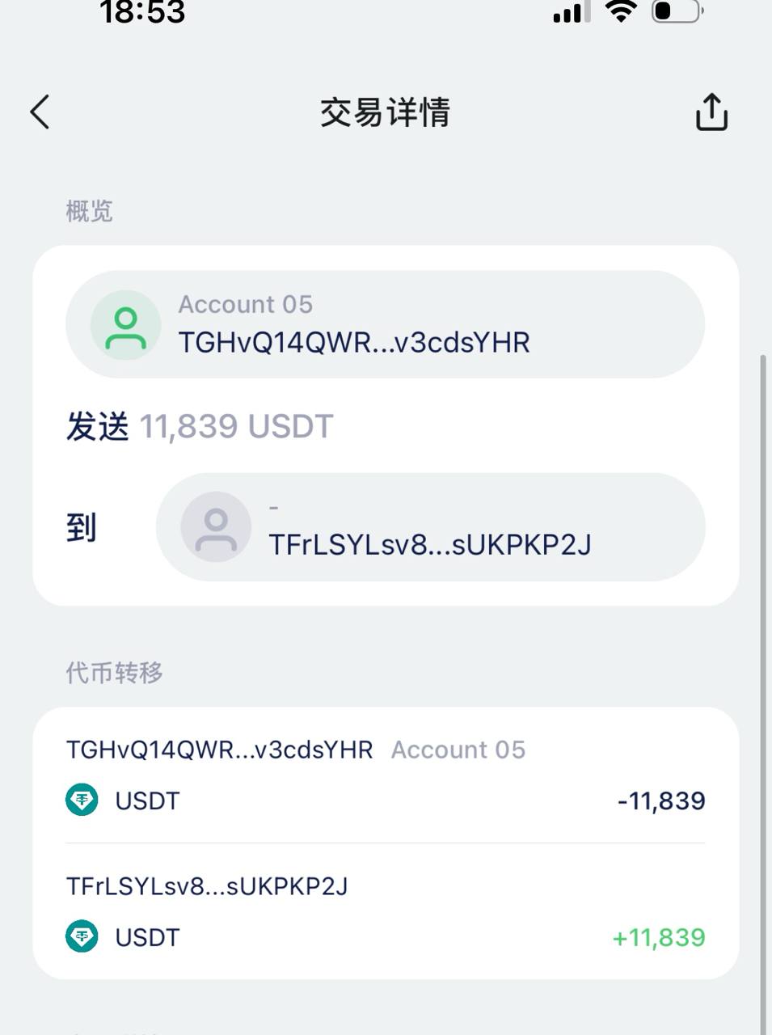The image size is (772, 1035).
Task: Check the Wi-Fi status bar icon
Action: (620, 11)
